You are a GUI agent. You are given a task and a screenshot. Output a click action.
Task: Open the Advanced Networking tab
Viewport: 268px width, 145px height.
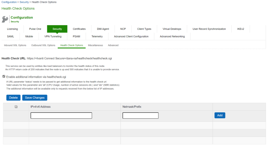(x=172, y=36)
